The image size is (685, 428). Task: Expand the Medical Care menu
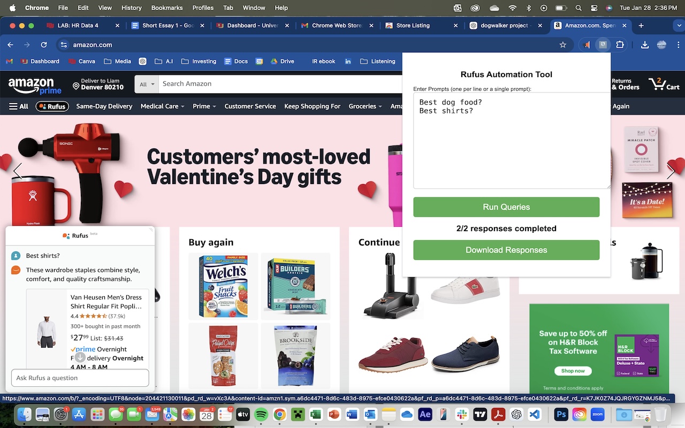click(162, 106)
